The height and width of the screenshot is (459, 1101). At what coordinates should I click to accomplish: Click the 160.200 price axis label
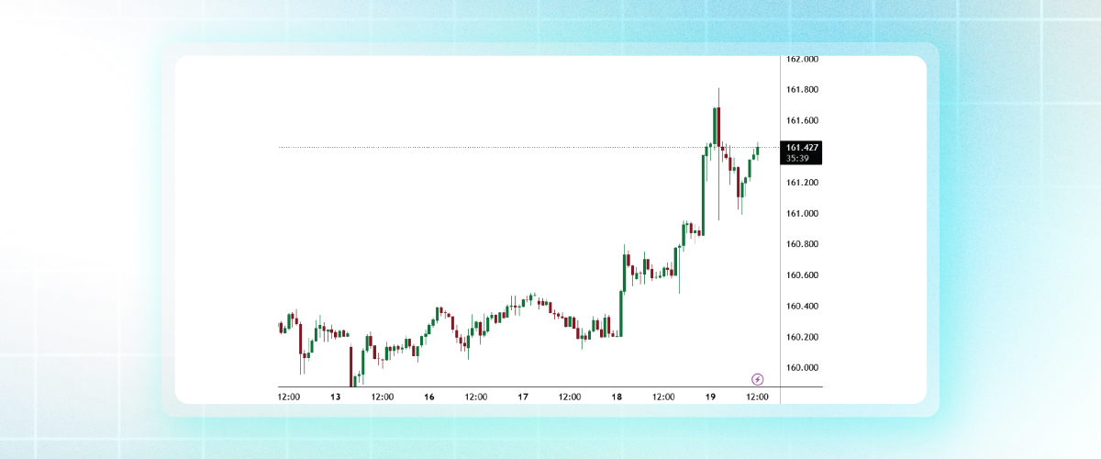[x=803, y=338]
